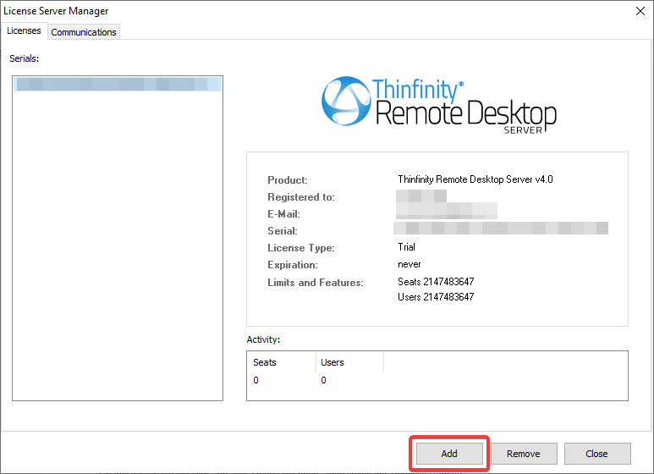
Task: Switch to the Communications tab
Action: pos(84,32)
